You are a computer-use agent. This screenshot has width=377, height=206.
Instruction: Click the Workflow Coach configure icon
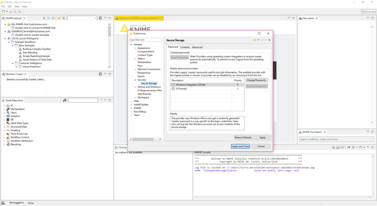coord(100,74)
